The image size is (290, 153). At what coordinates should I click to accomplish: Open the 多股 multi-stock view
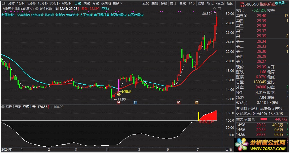click(x=164, y=3)
